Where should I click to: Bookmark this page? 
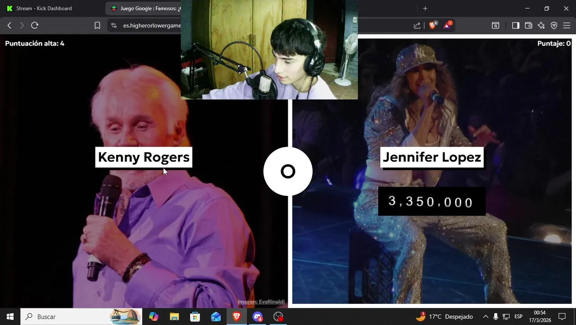(x=97, y=26)
